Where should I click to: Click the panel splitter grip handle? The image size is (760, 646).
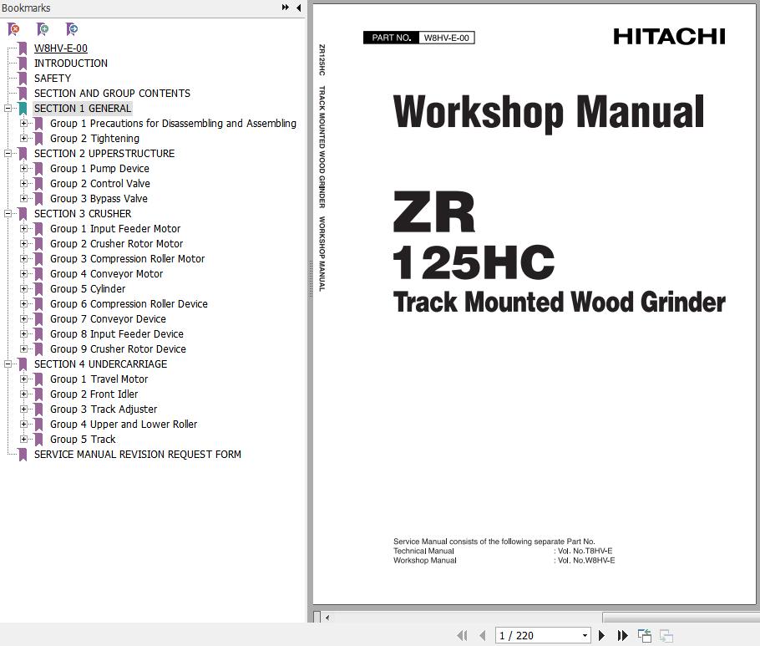(x=310, y=279)
